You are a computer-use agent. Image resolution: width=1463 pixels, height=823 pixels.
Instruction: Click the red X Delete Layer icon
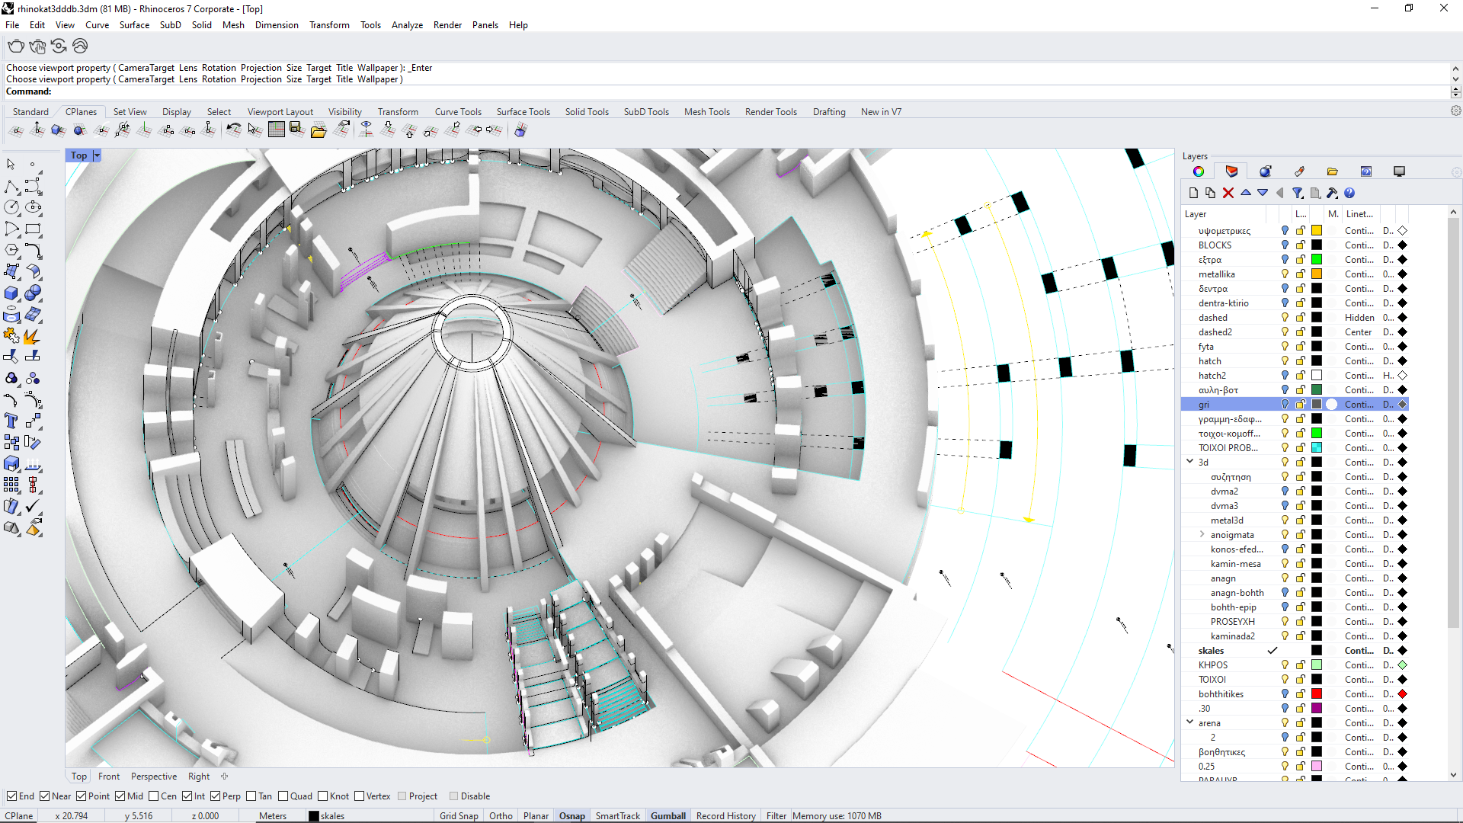point(1228,193)
